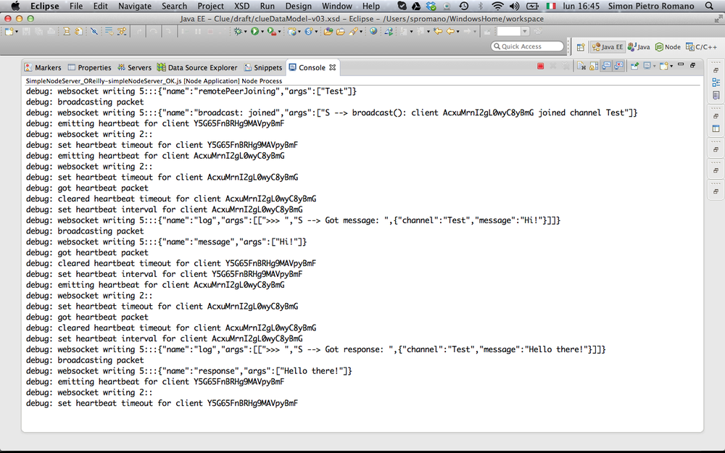Open the Navigate menu

[134, 6]
